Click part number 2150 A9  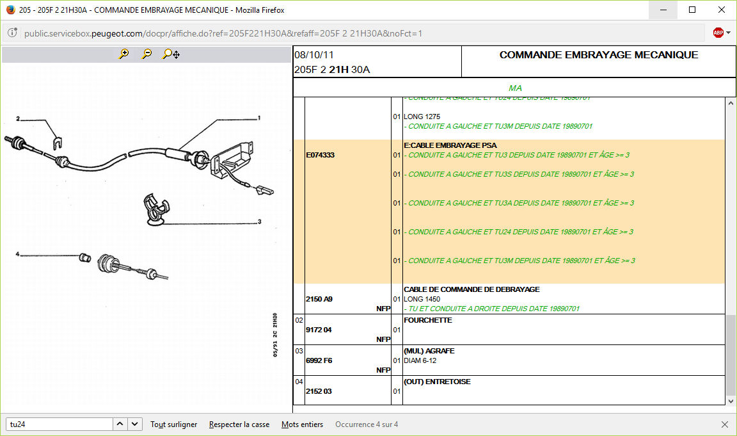click(319, 299)
